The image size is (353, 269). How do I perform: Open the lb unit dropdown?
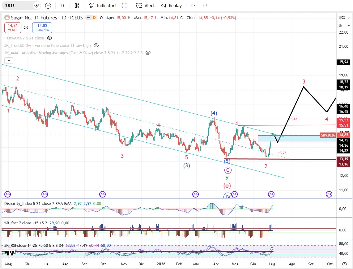coord(344,25)
